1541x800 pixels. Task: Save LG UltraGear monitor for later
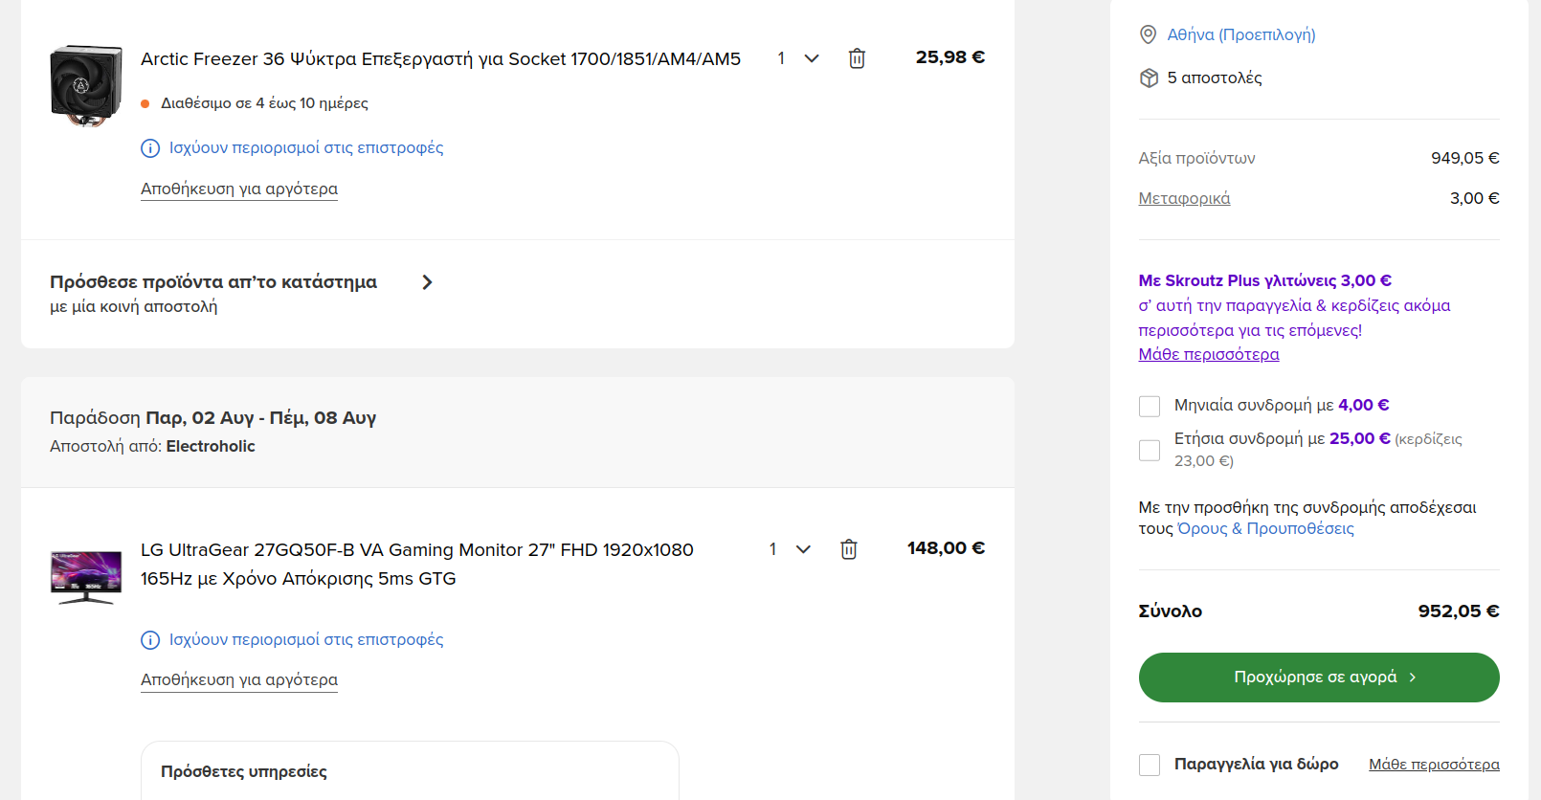point(239,679)
